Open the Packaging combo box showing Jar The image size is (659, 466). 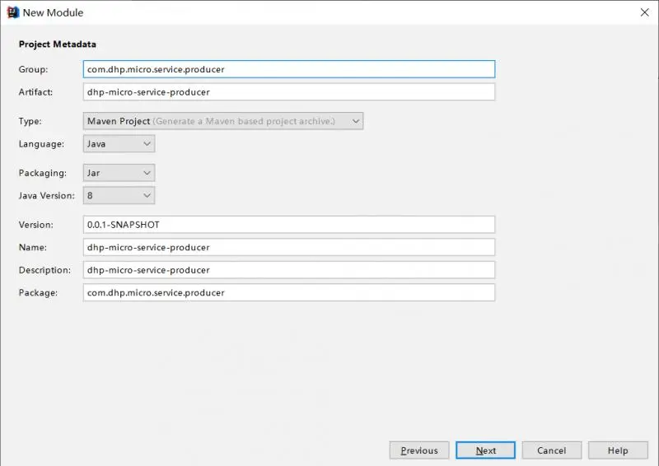click(x=119, y=173)
